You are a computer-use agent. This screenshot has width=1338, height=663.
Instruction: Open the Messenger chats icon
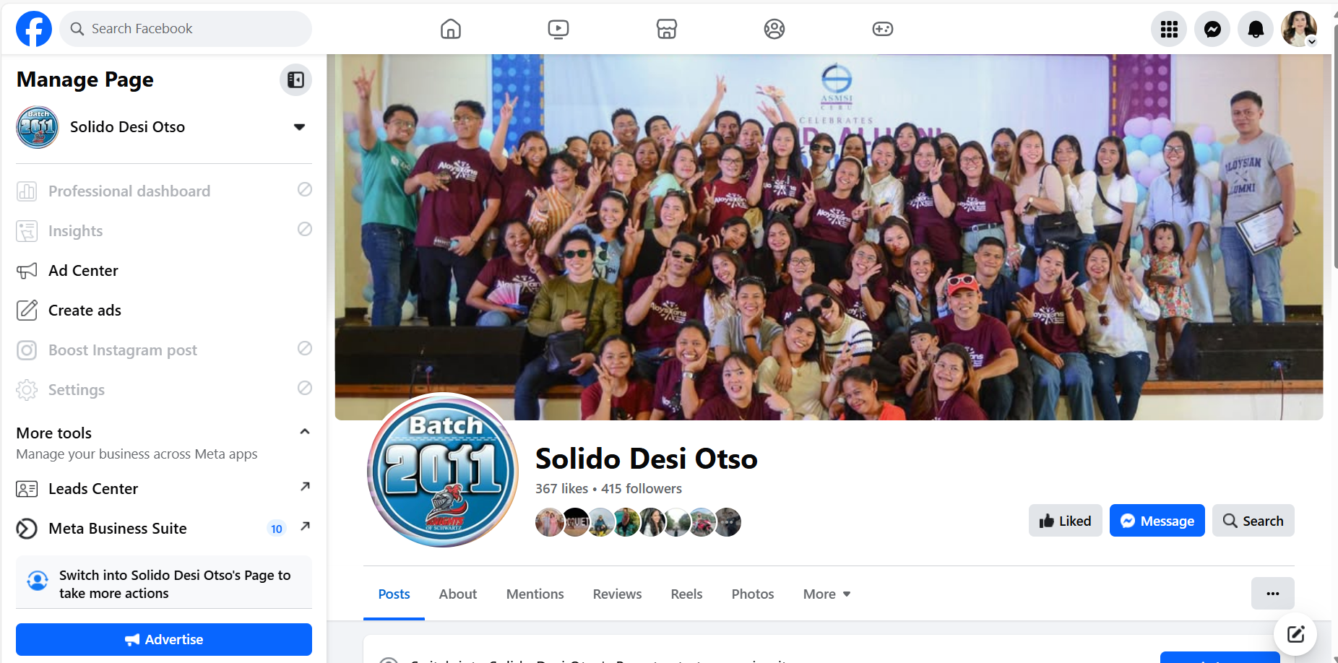(x=1212, y=29)
